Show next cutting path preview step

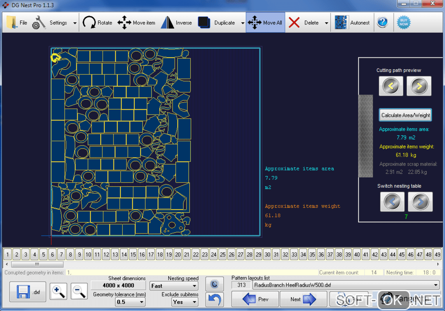(419, 86)
